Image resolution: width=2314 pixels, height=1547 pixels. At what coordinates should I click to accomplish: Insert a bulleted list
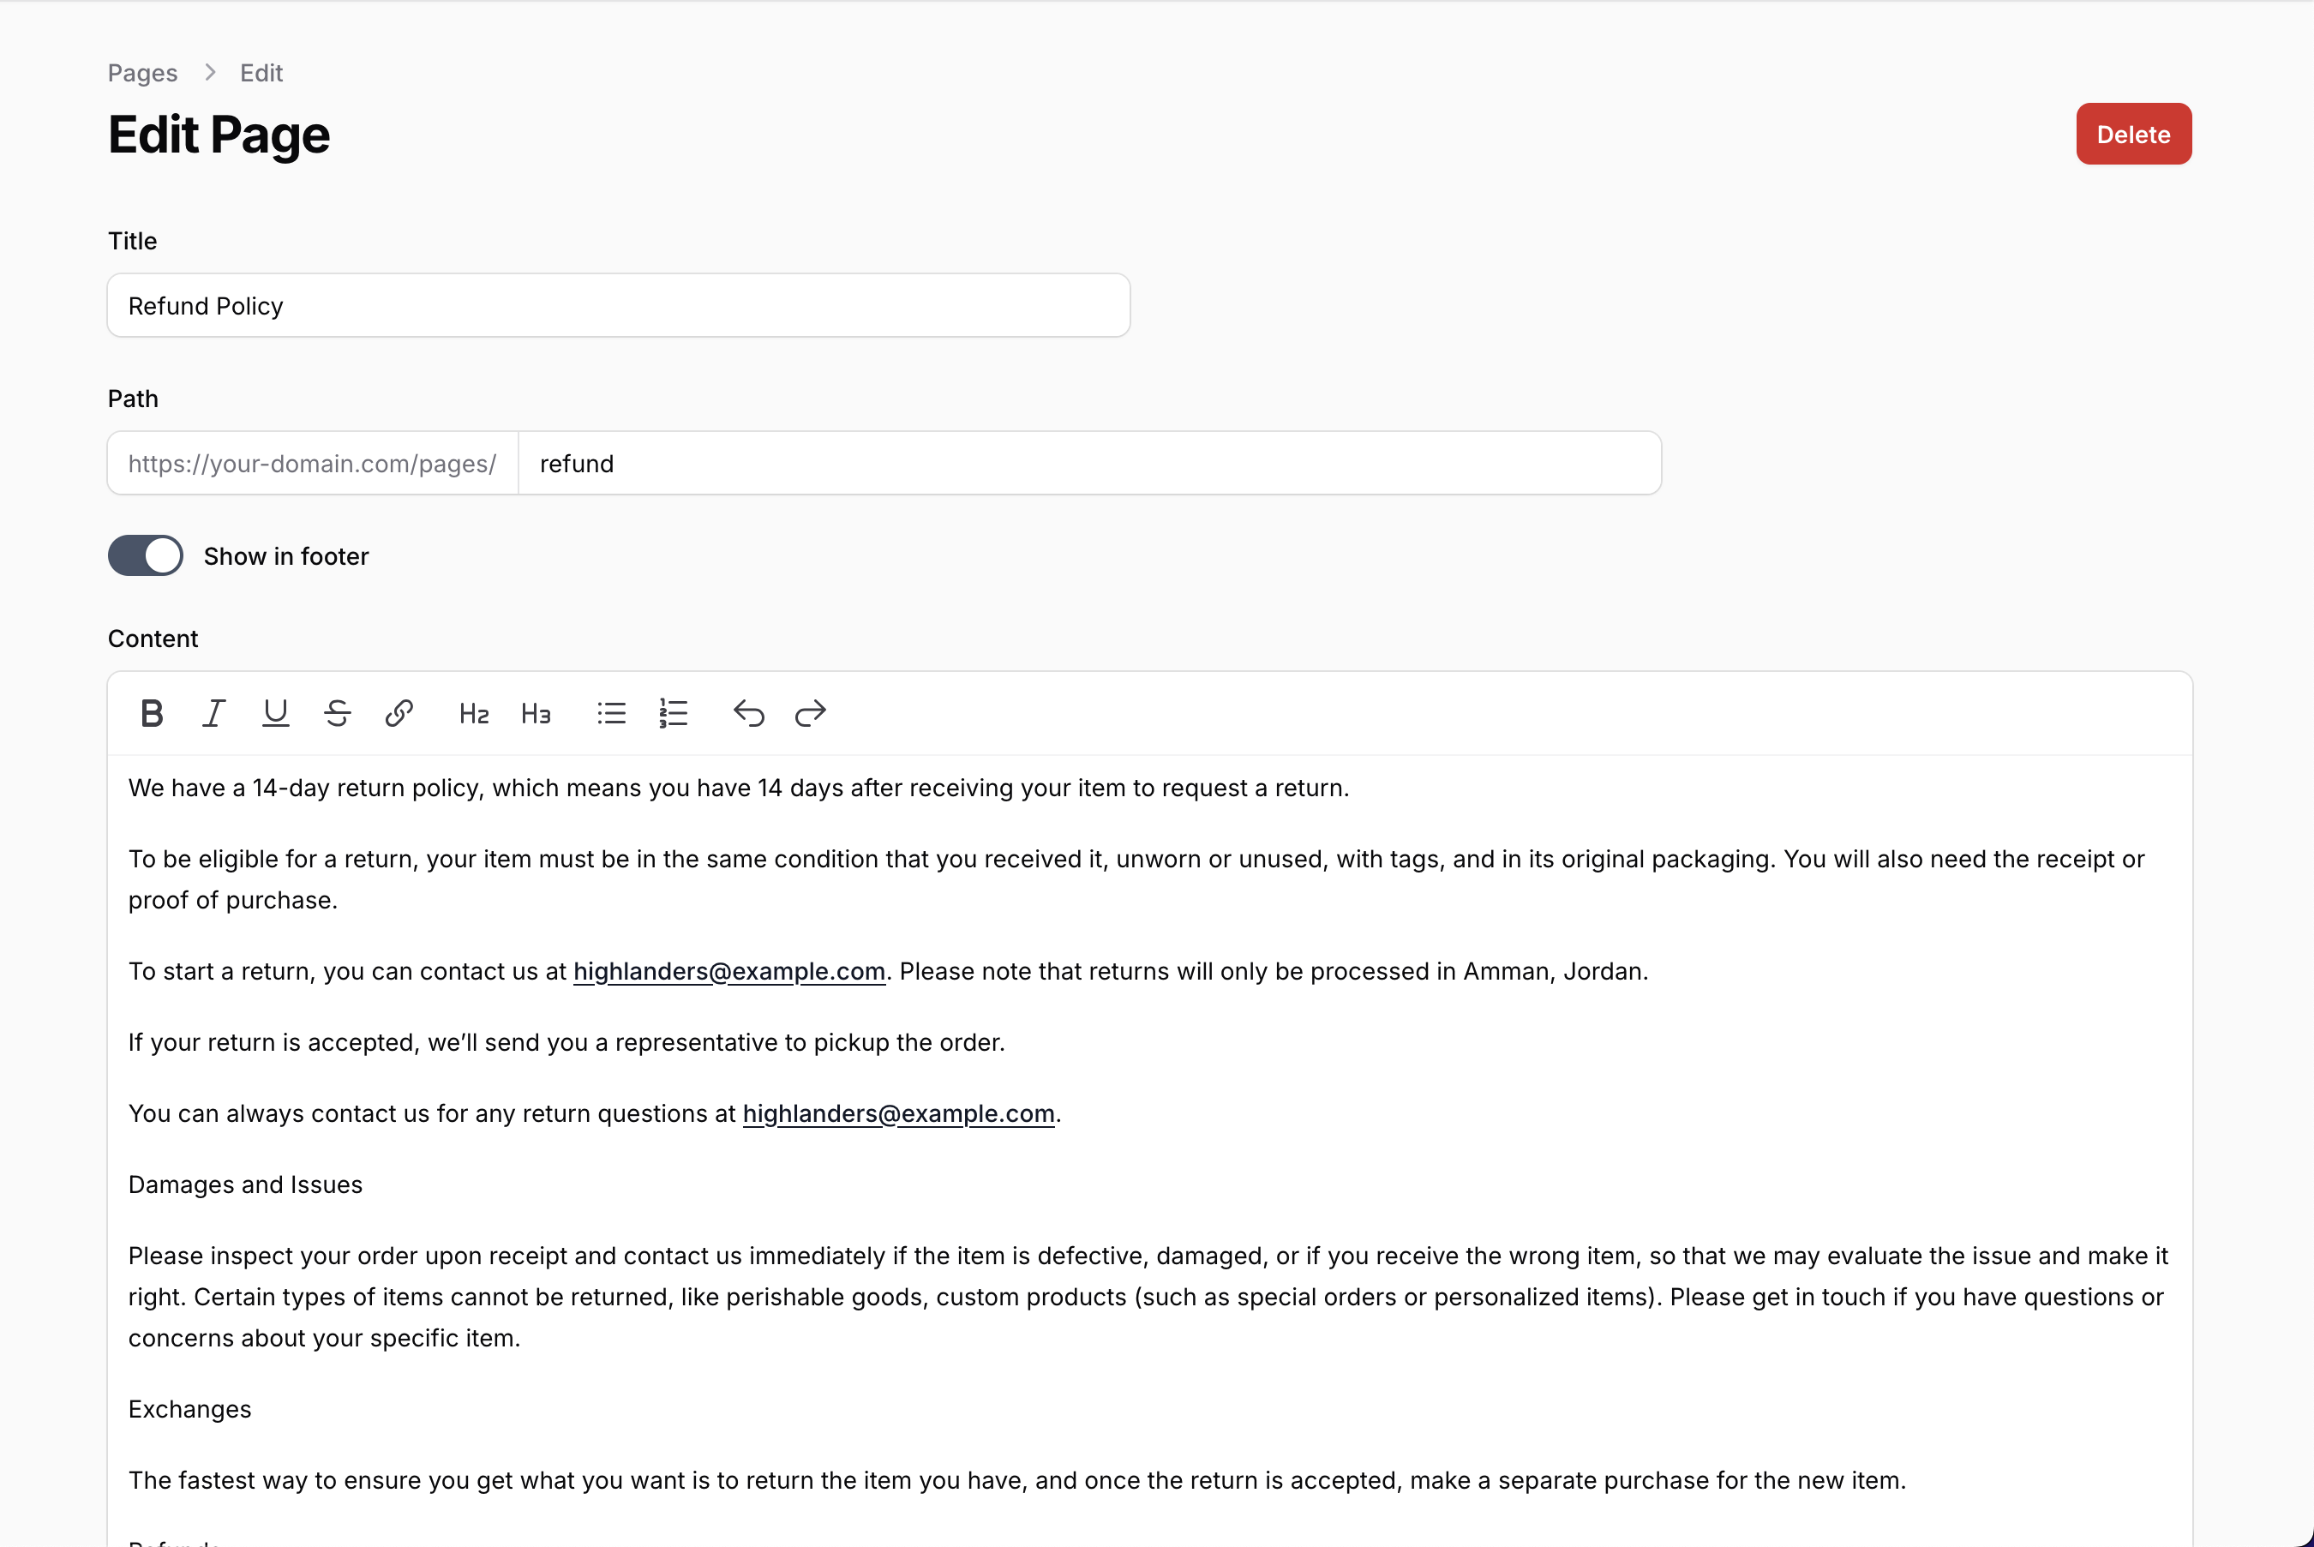(x=612, y=712)
